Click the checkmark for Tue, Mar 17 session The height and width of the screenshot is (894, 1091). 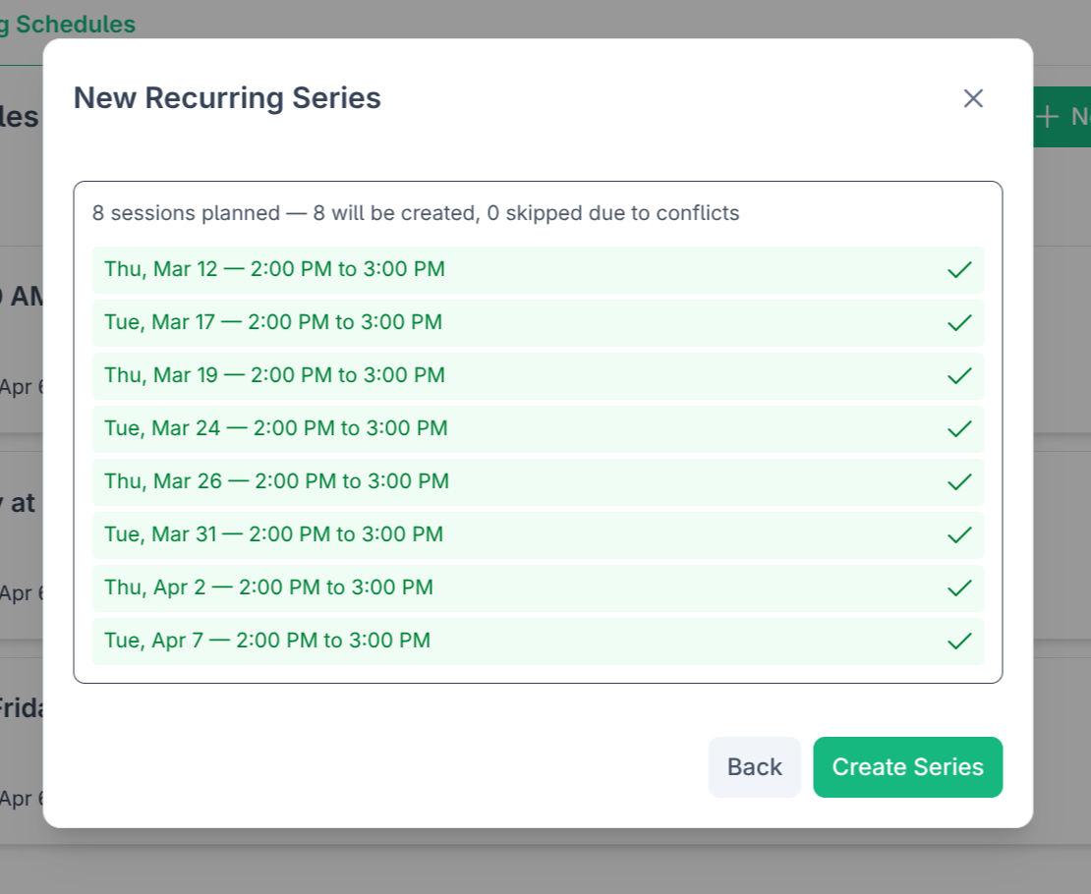click(959, 322)
